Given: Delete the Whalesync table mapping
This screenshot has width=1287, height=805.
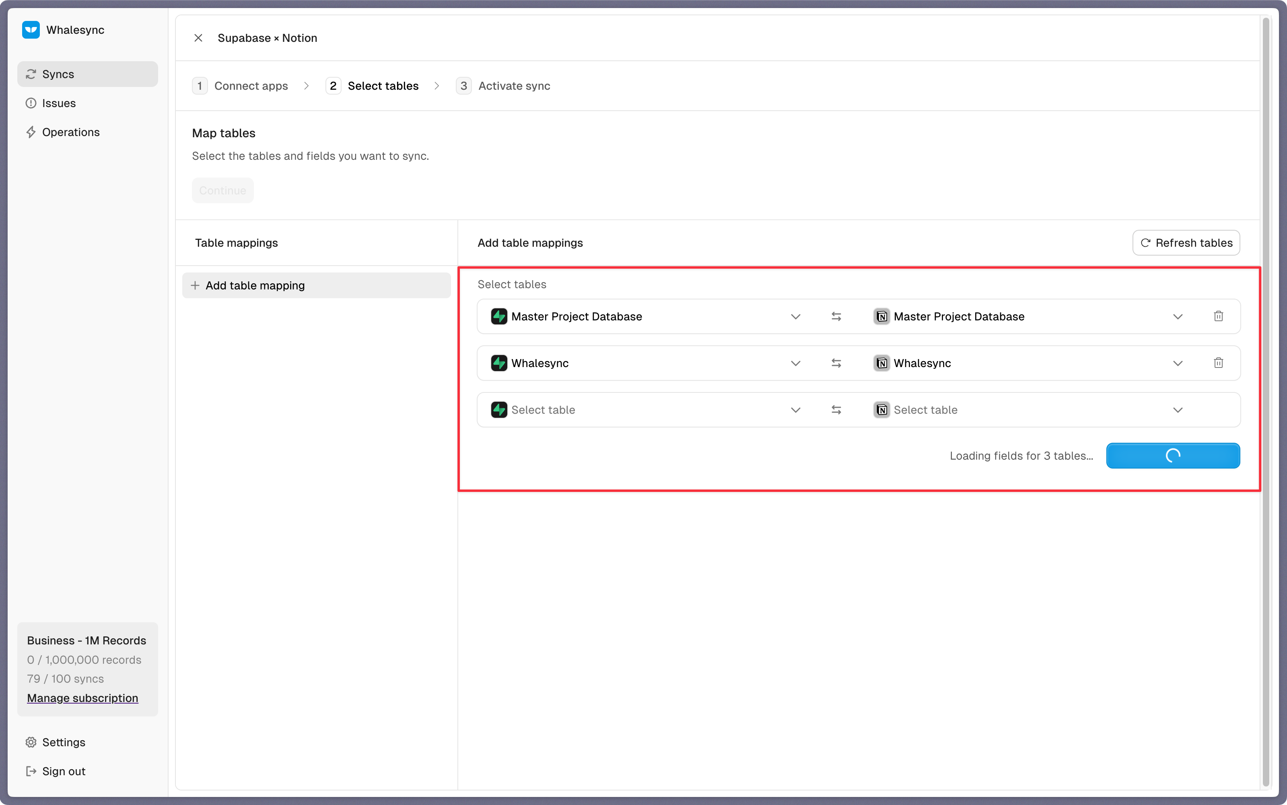Looking at the screenshot, I should [x=1218, y=363].
